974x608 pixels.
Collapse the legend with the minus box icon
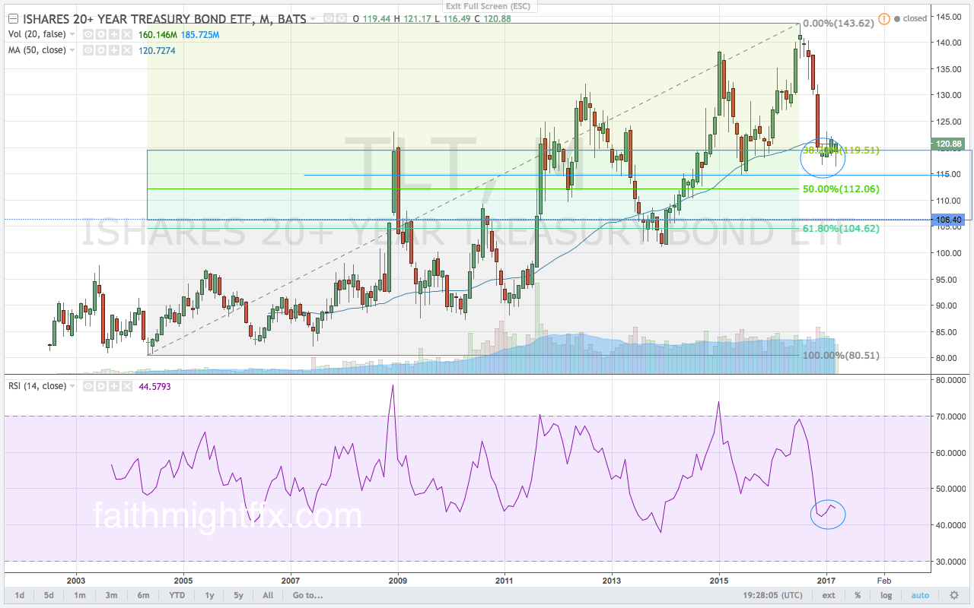click(x=13, y=18)
